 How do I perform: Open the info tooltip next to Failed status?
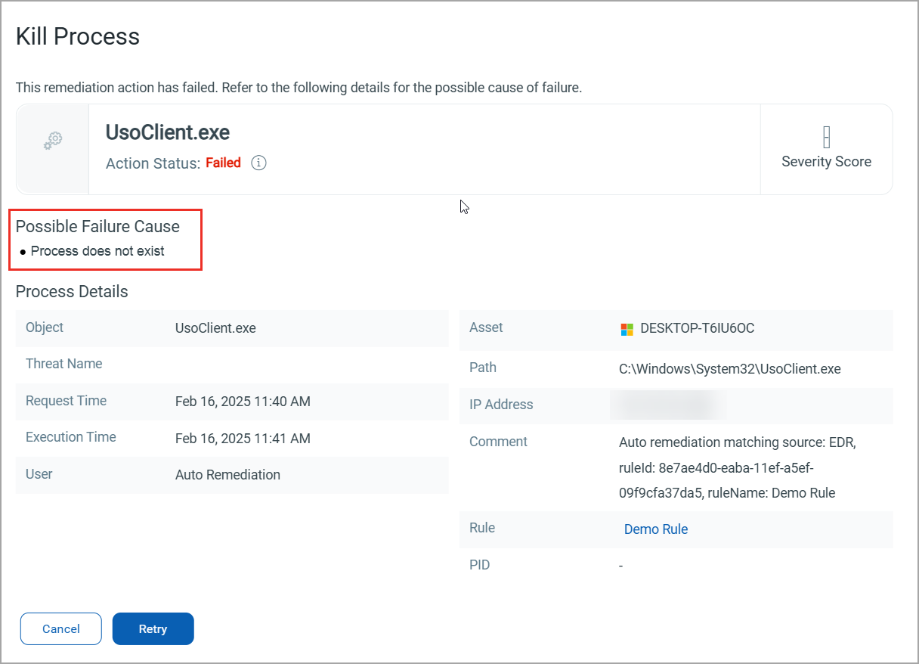click(x=258, y=163)
